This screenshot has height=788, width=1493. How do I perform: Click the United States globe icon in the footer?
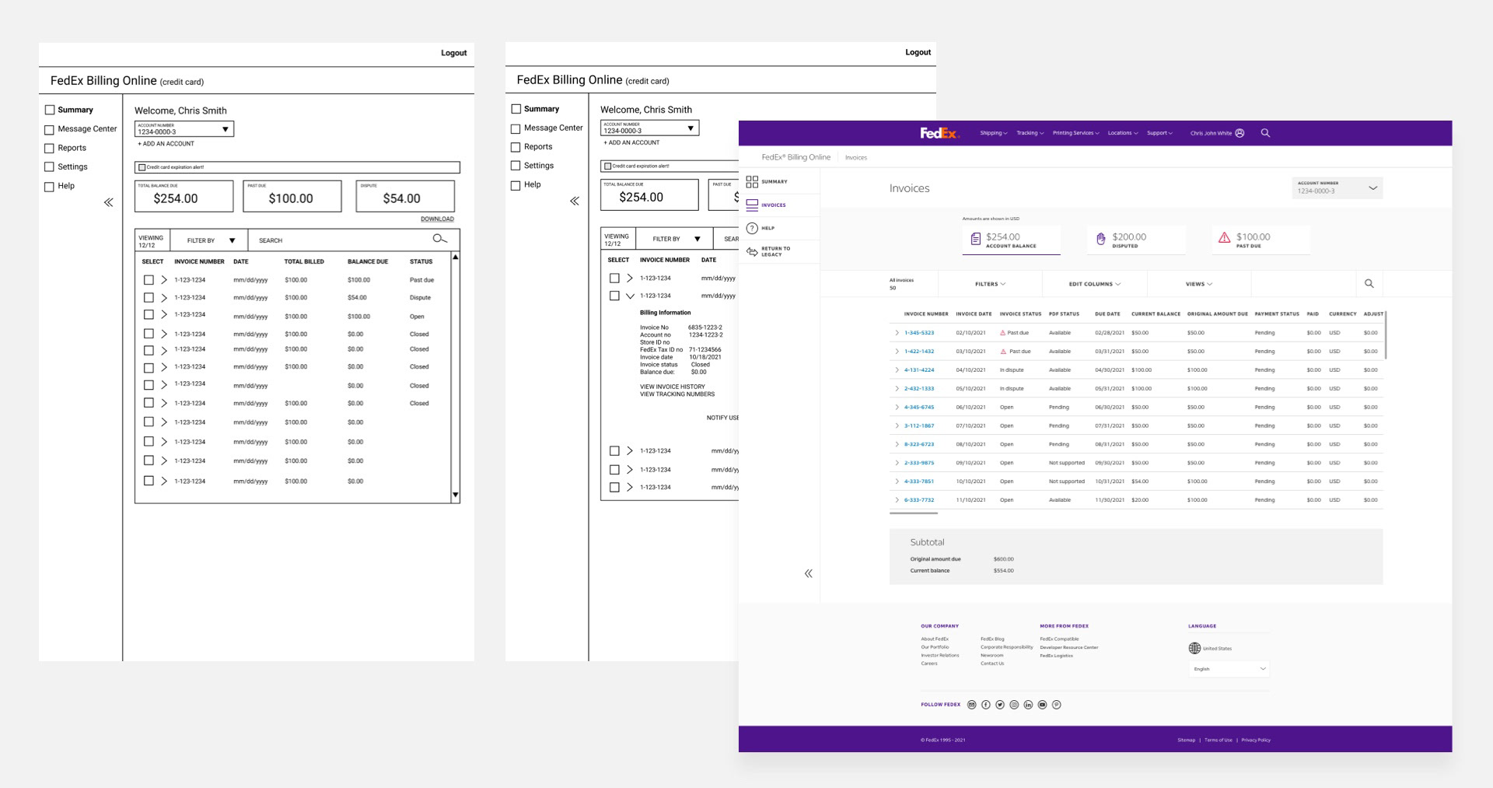(x=1194, y=648)
